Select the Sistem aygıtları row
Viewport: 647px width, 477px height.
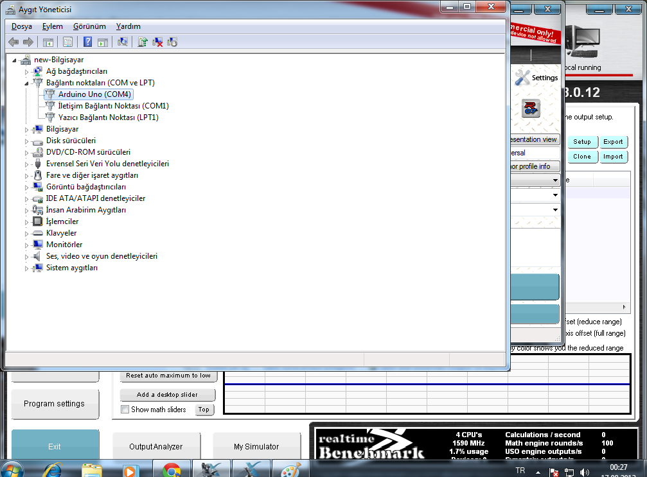pyautogui.click(x=72, y=268)
